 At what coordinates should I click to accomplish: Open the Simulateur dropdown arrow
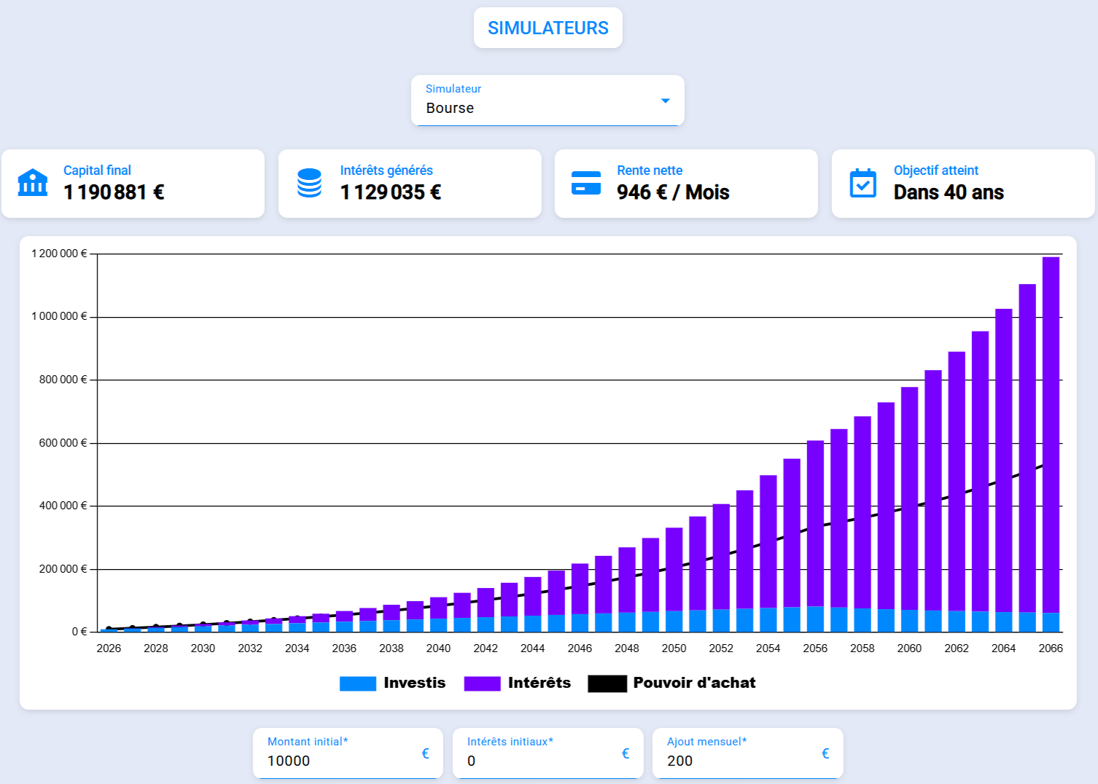665,101
